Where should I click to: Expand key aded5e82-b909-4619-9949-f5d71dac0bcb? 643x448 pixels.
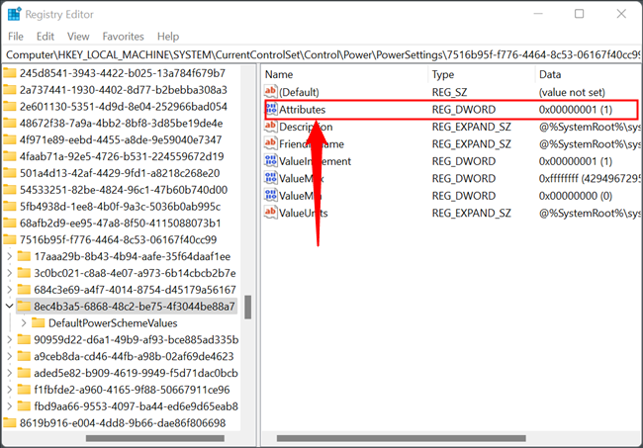pyautogui.click(x=10, y=373)
